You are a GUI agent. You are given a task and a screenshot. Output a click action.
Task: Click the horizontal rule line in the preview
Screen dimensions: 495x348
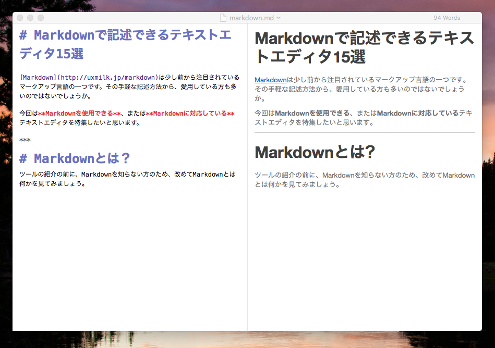[x=365, y=133]
